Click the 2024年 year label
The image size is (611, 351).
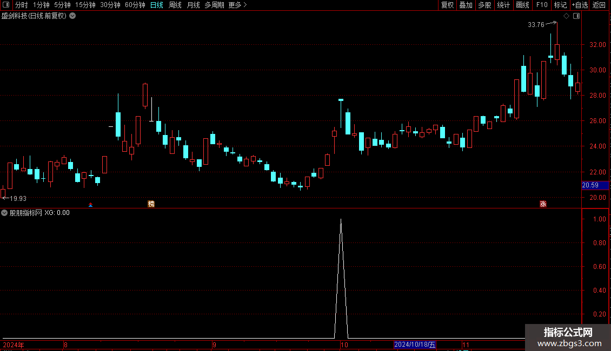[x=14, y=345]
